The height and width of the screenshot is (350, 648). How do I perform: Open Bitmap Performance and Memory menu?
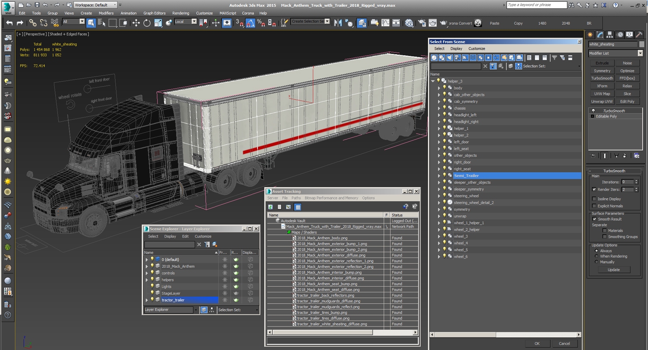tap(331, 198)
